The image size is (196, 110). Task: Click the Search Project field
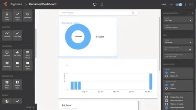click(x=95, y=13)
